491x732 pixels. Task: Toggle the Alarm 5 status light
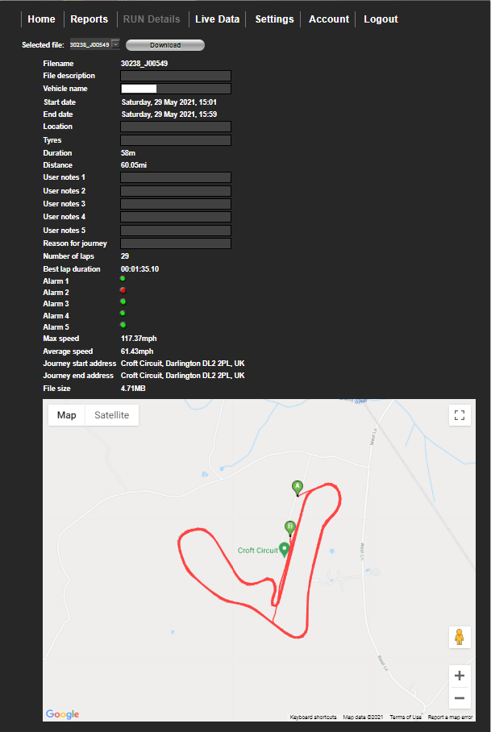point(122,325)
